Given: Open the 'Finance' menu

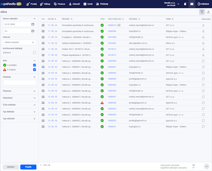Looking at the screenshot, I should (59, 4).
